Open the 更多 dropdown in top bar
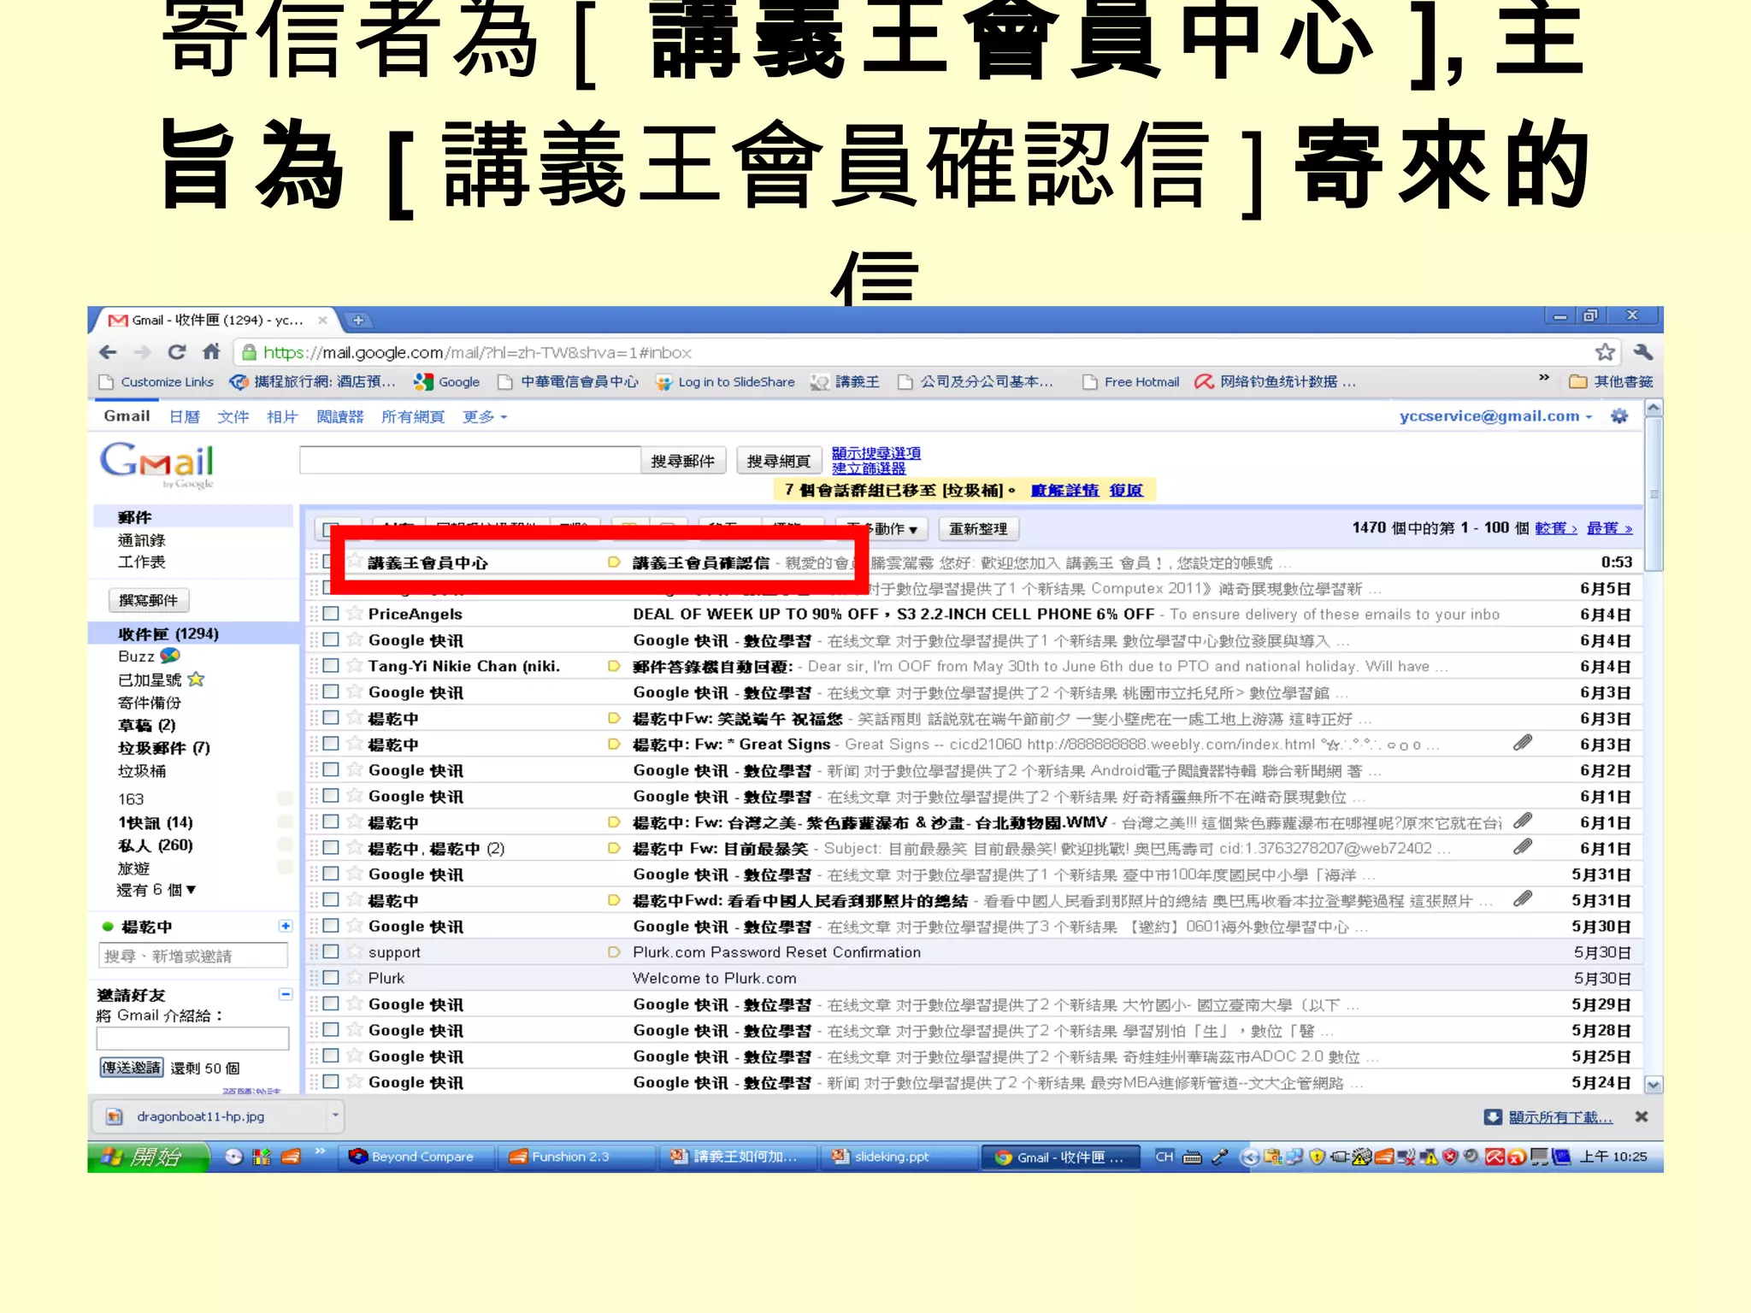The image size is (1751, 1313). [485, 416]
